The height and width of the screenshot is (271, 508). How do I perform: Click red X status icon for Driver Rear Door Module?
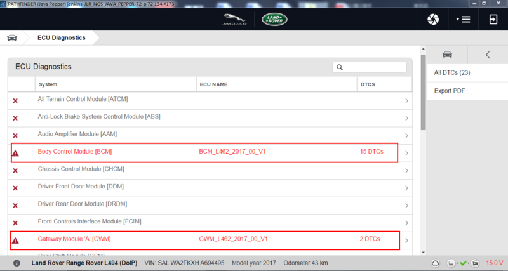15,206
